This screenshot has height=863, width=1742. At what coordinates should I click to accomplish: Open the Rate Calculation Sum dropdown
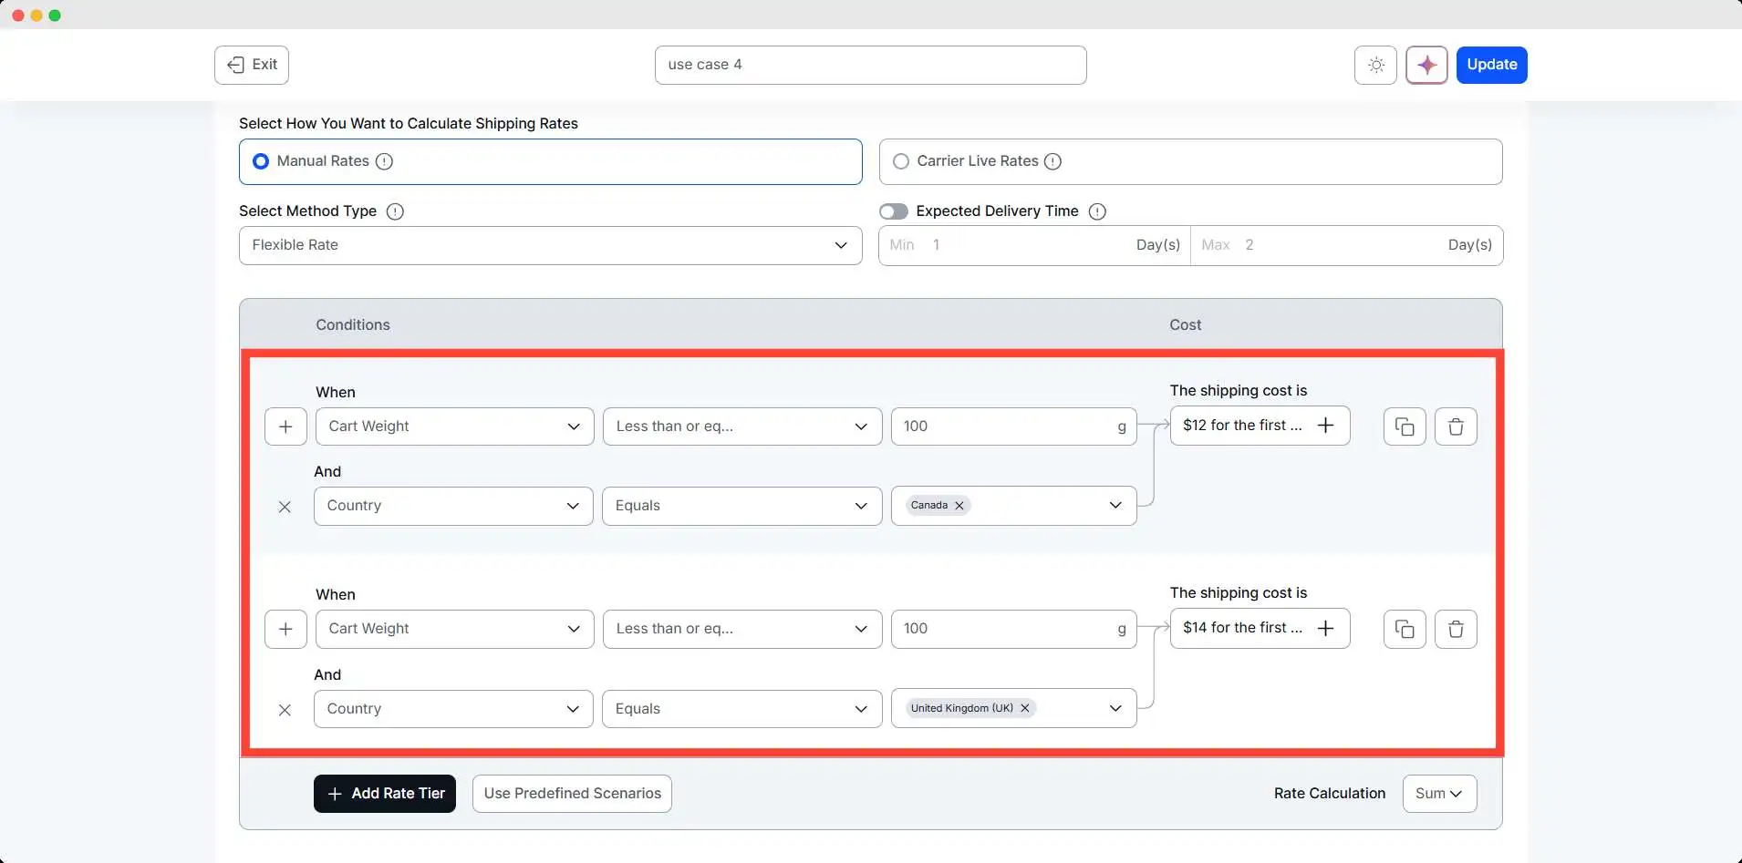(x=1439, y=794)
